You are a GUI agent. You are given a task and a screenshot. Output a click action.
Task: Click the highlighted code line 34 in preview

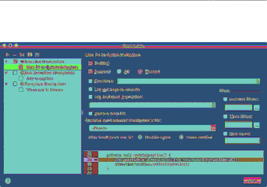(x=181, y=160)
